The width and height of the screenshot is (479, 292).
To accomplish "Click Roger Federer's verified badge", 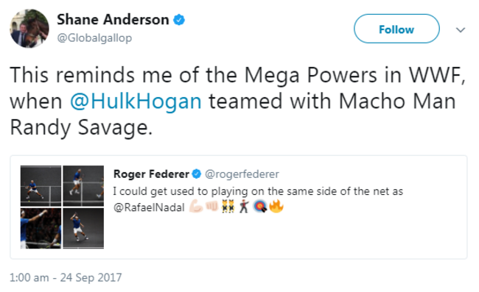I will [197, 174].
